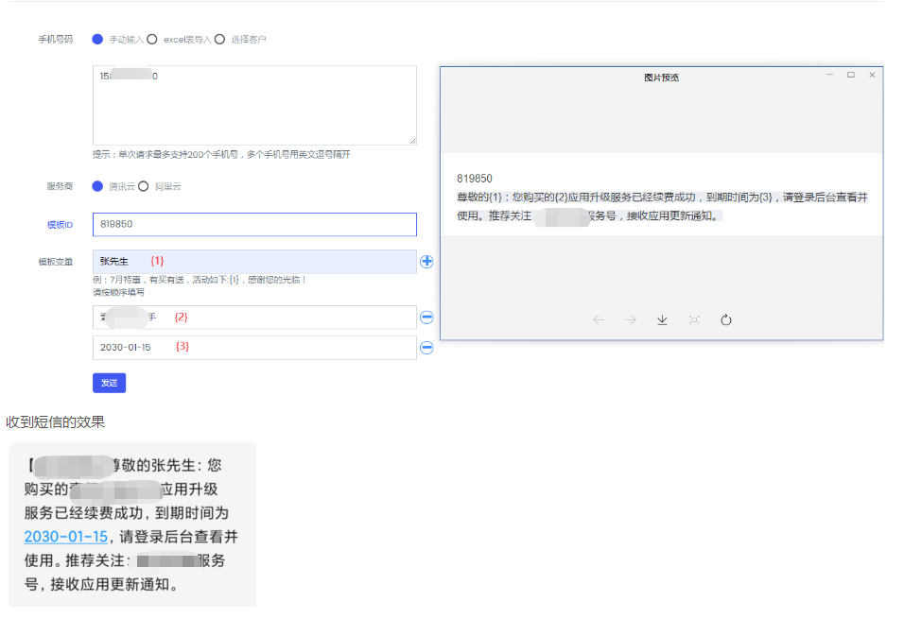
Task: Click the 图片预览 window title
Action: click(661, 77)
